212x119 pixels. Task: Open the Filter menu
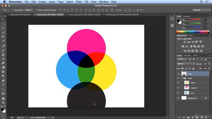click(79, 2)
